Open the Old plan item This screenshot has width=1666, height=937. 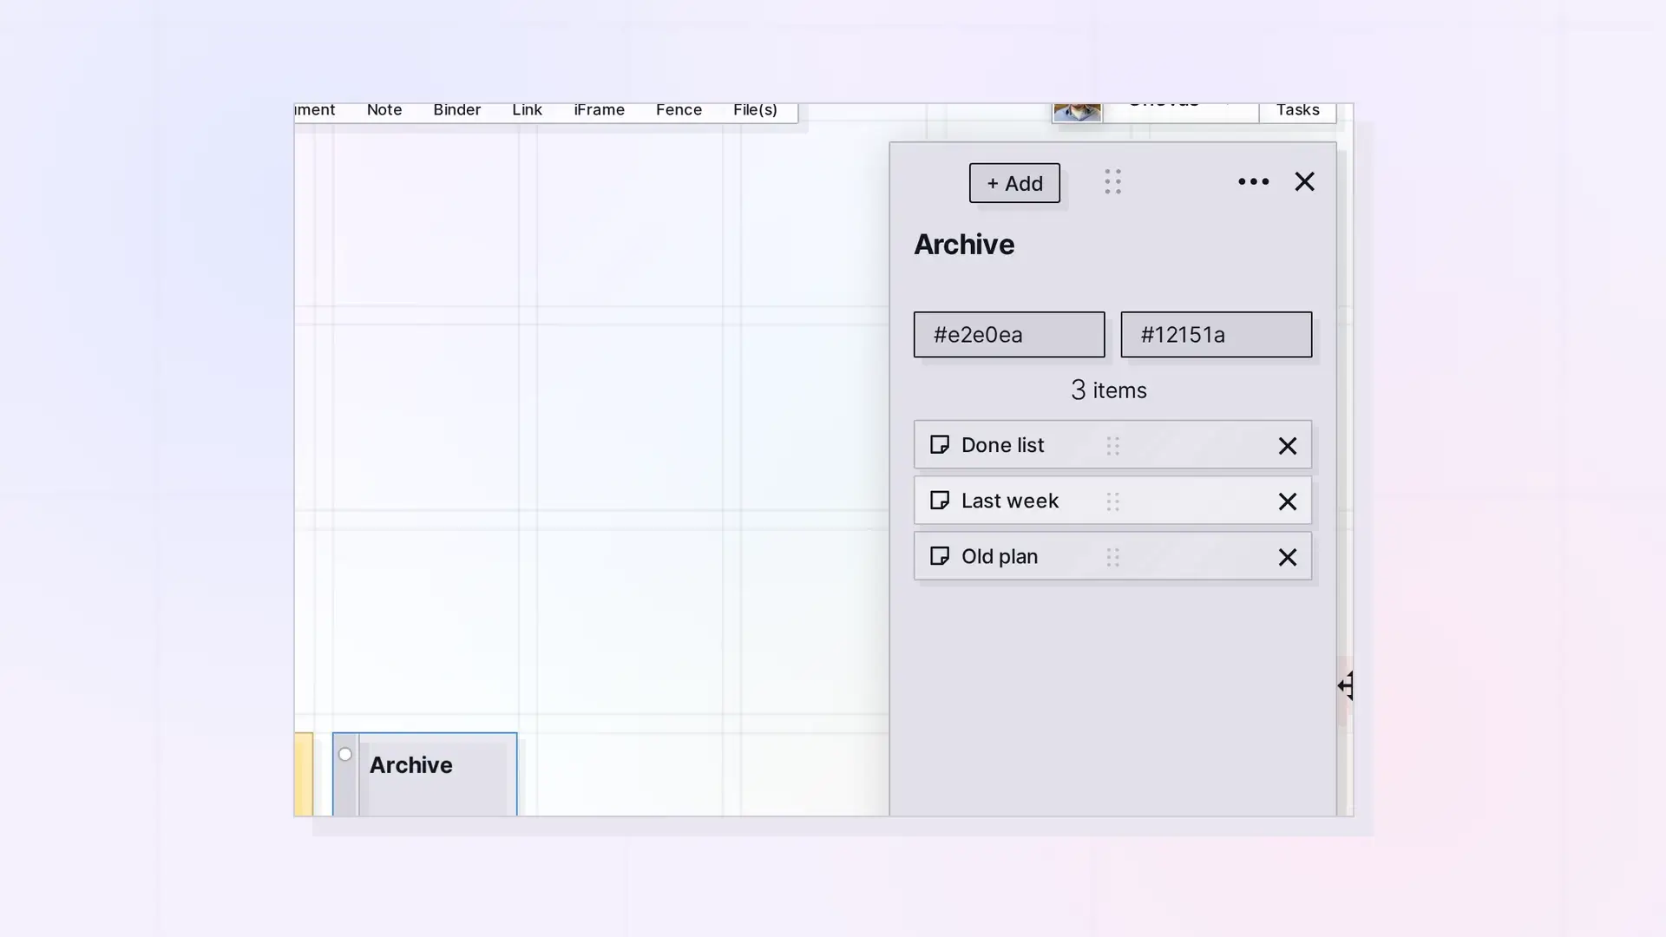pyautogui.click(x=1112, y=556)
